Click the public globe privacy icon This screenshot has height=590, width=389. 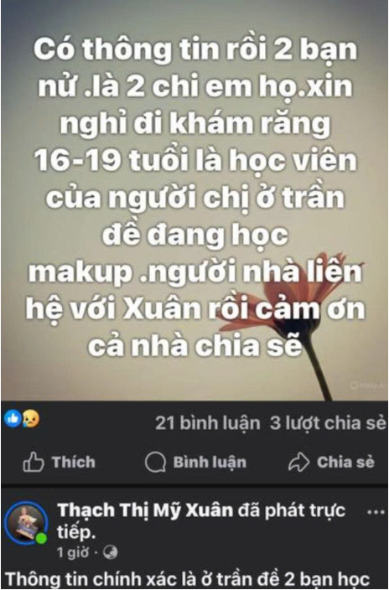pos(110,552)
